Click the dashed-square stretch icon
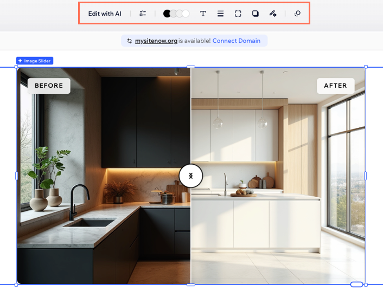The image size is (383, 298). click(x=238, y=14)
